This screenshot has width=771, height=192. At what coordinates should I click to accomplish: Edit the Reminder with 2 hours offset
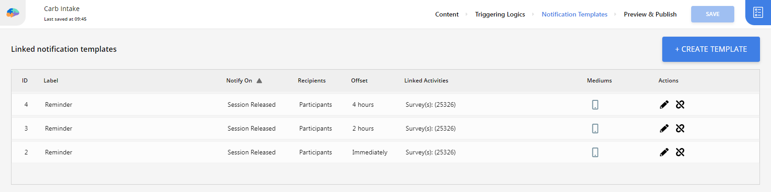pyautogui.click(x=664, y=128)
